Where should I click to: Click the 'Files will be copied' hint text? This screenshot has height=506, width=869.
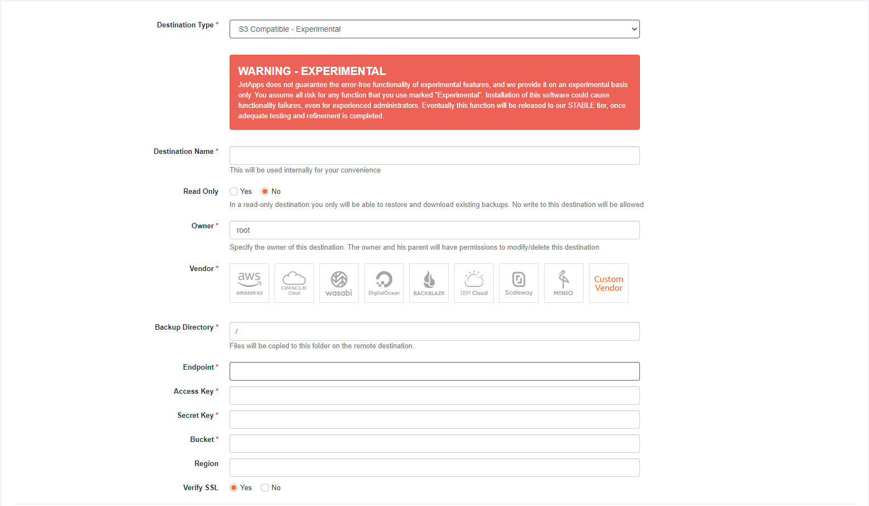322,346
